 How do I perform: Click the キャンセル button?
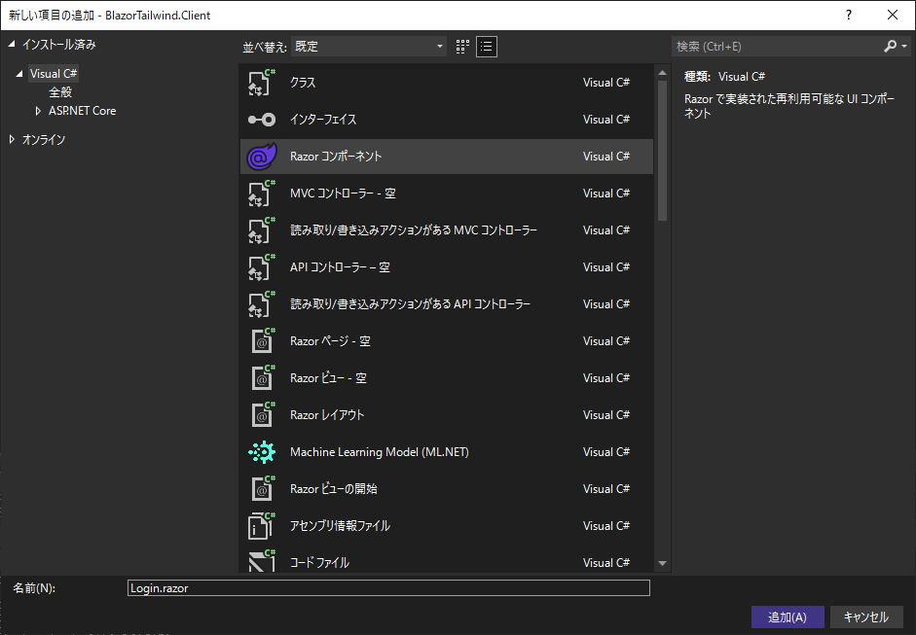point(866,617)
